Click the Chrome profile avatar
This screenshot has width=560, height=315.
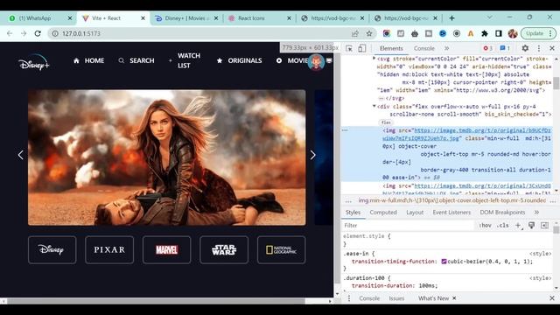[x=513, y=33]
